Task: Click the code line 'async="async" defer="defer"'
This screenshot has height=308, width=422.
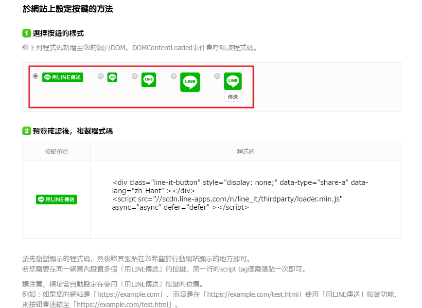Action: (180, 207)
